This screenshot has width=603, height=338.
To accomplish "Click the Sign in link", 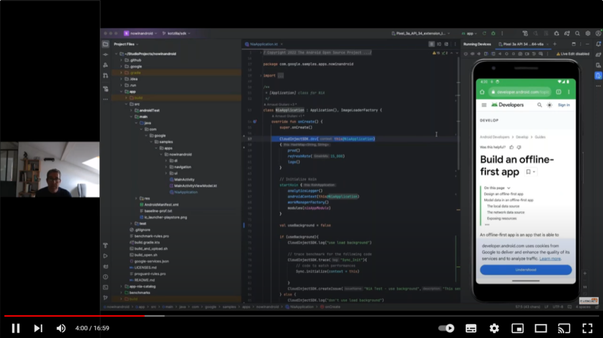I will click(564, 105).
